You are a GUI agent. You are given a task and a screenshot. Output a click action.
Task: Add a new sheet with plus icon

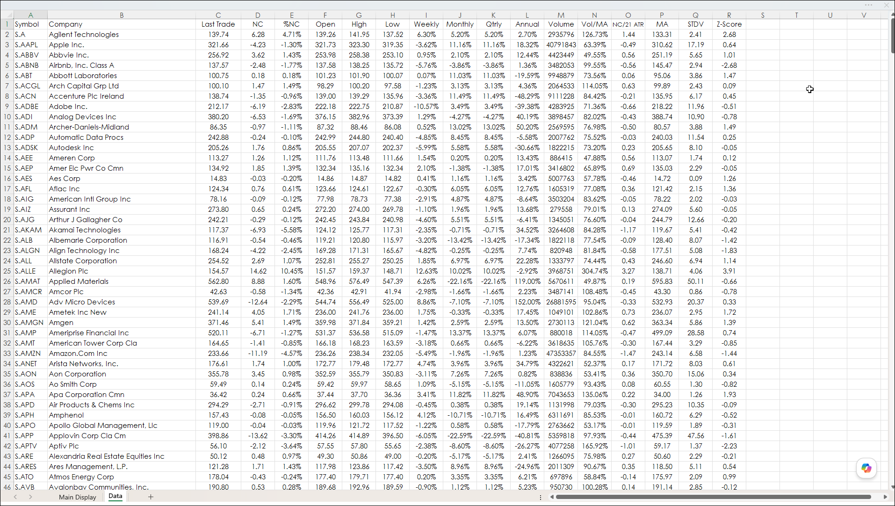coord(151,497)
